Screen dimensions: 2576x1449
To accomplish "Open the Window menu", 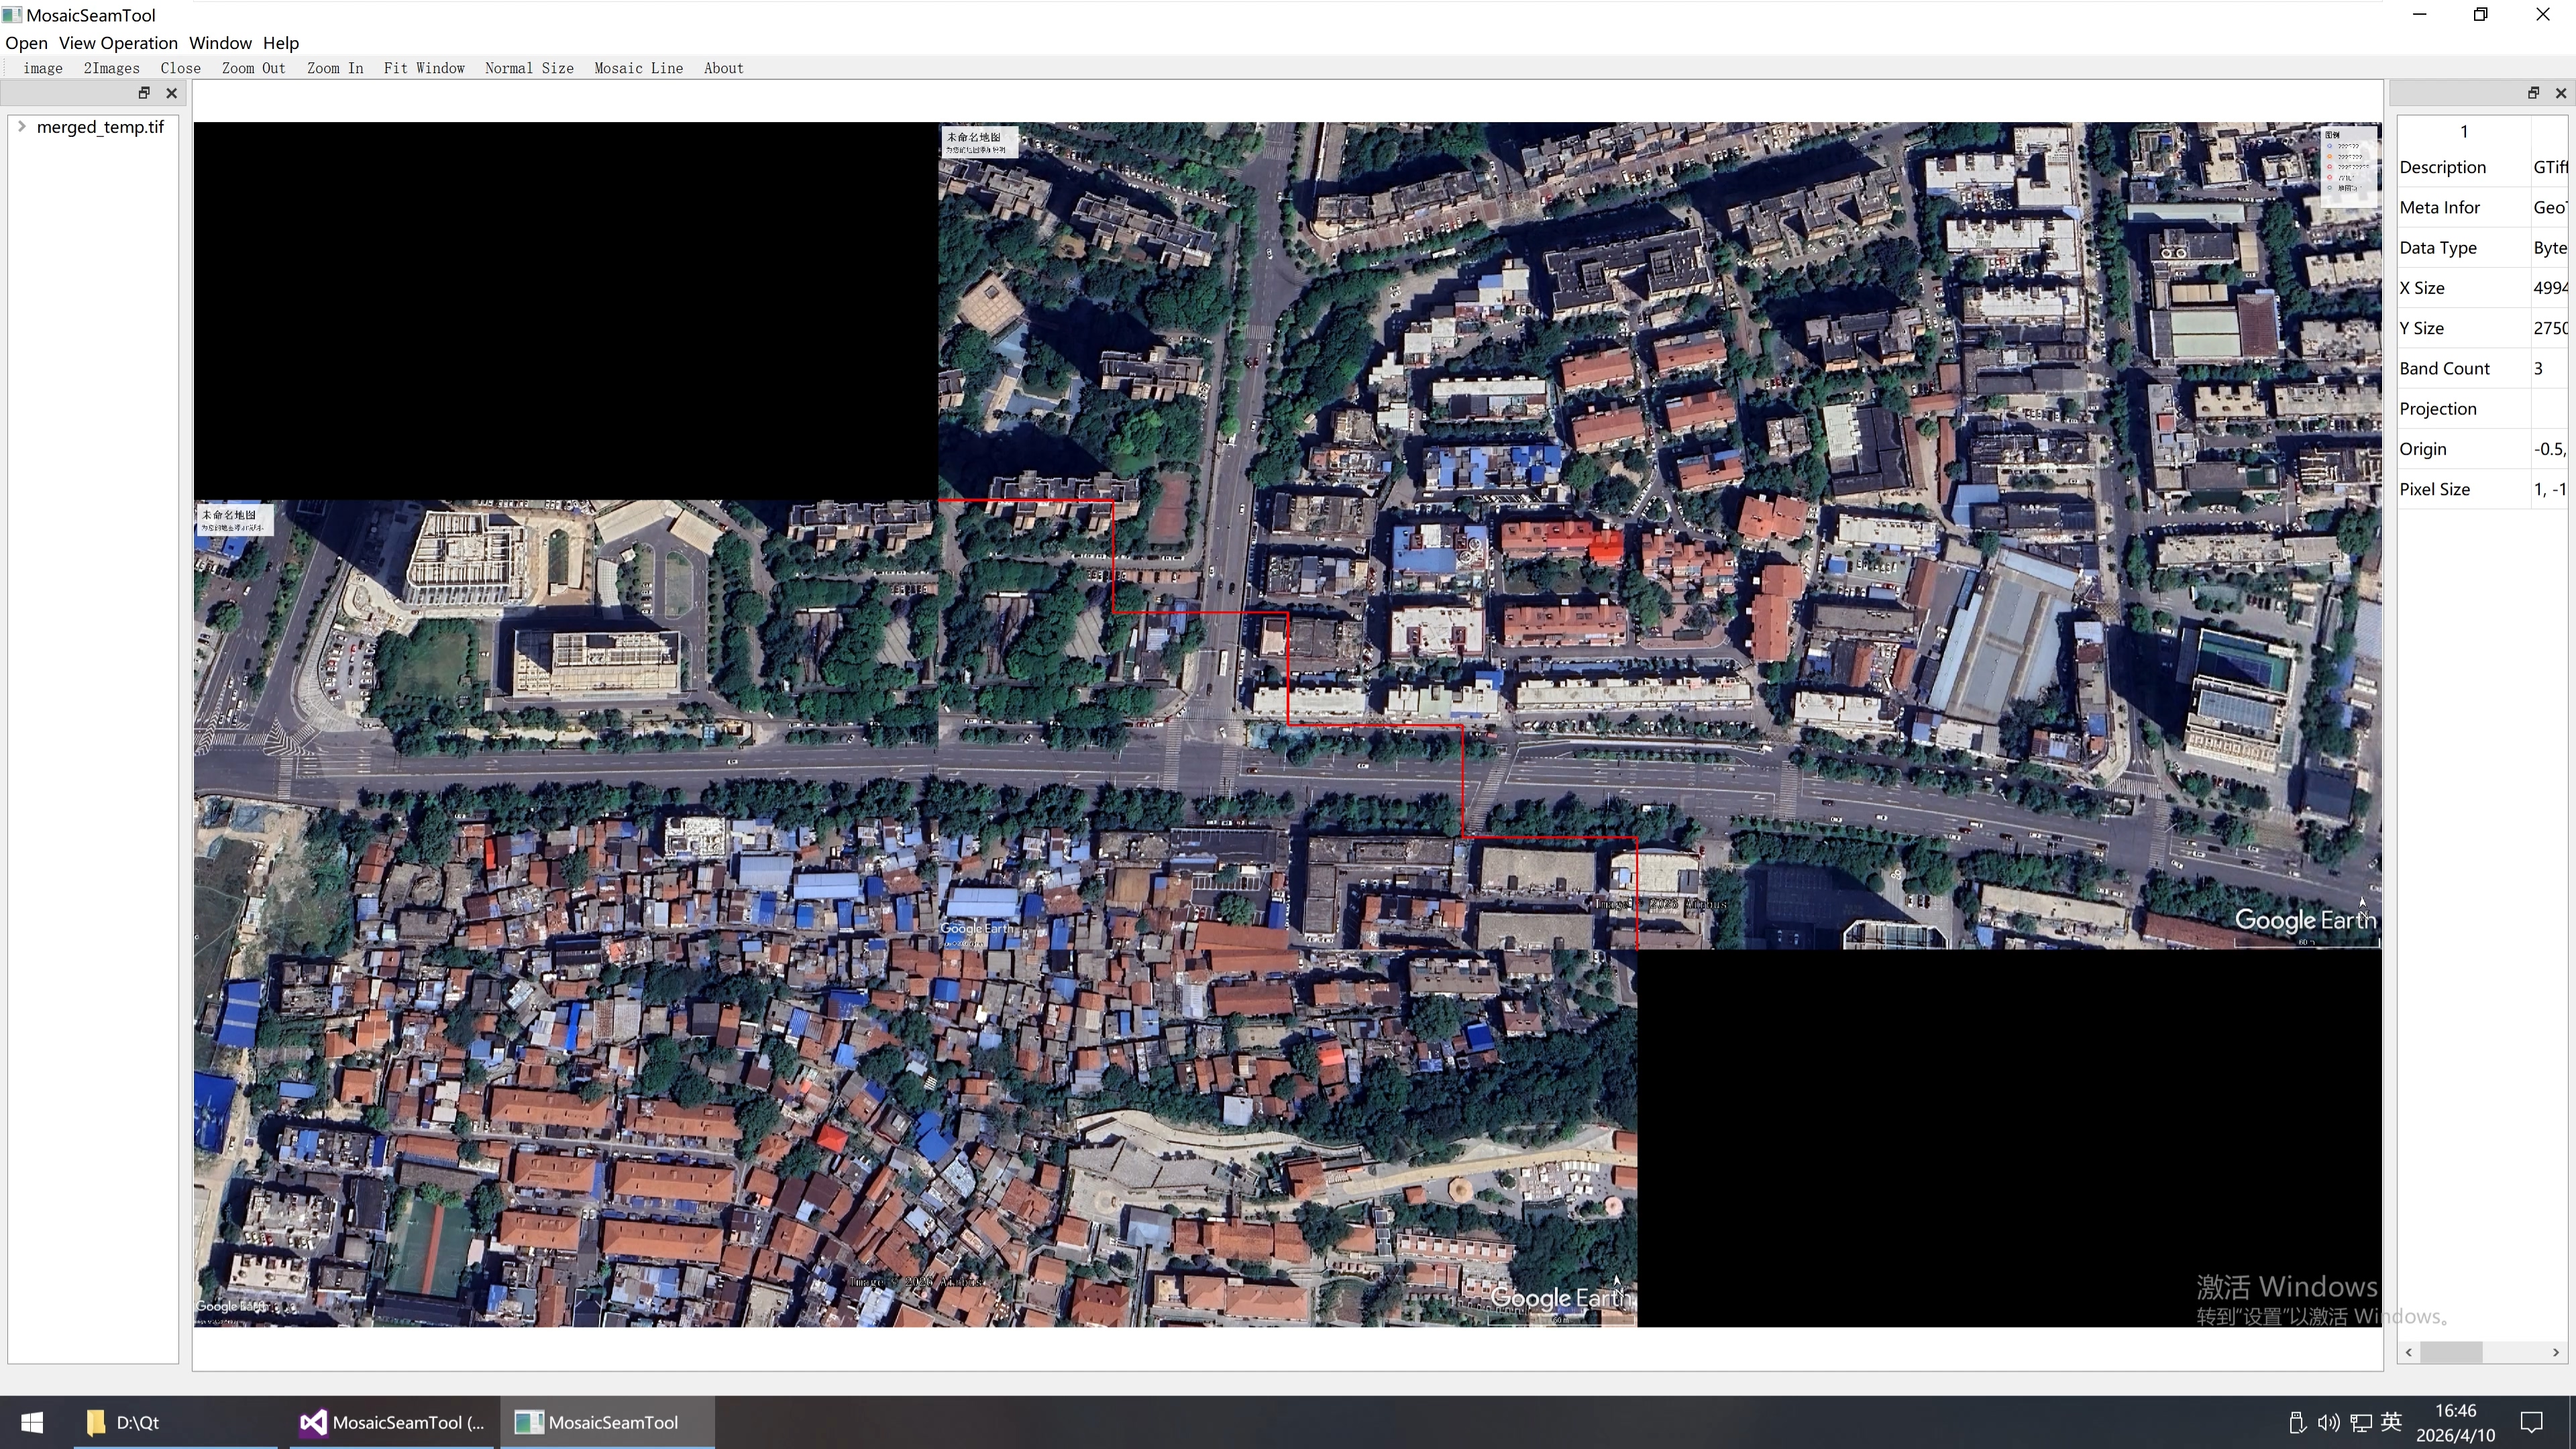I will [x=220, y=43].
